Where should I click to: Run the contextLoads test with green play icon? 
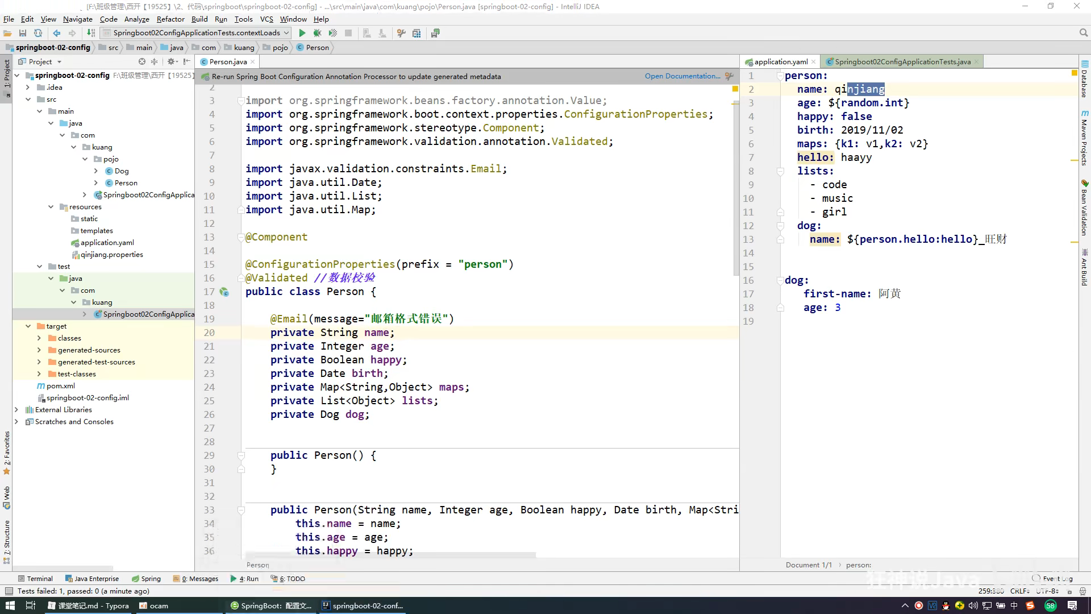coord(302,33)
